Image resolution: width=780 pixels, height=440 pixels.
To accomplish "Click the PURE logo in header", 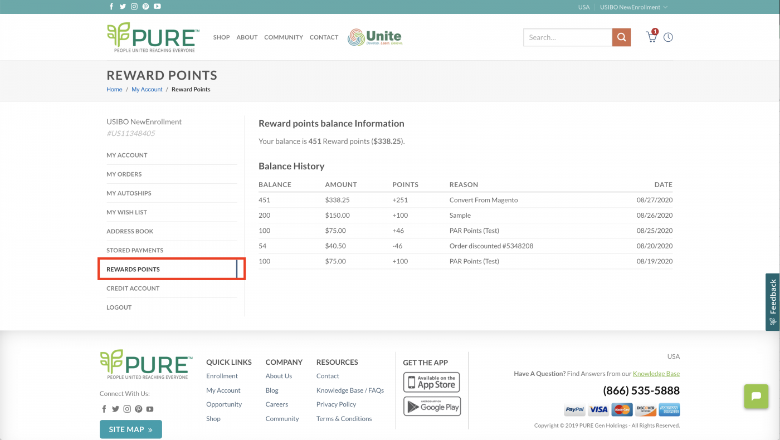I will pos(153,37).
